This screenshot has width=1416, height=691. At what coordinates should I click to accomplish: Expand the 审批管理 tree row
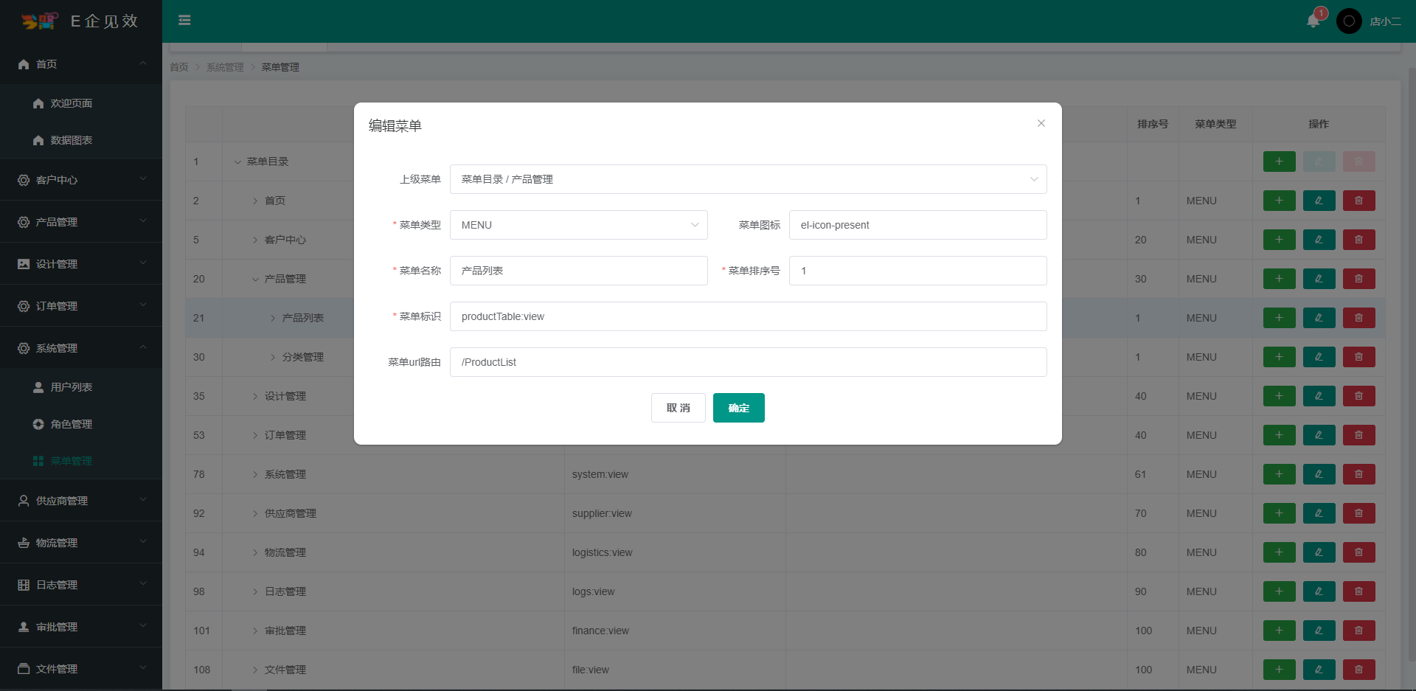pos(255,631)
